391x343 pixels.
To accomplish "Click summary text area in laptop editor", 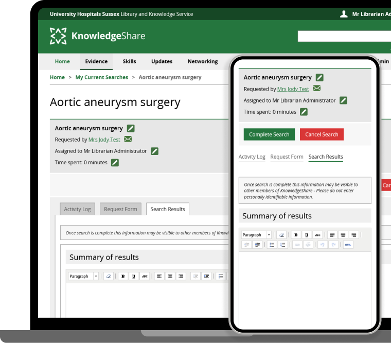I will point(147,300).
